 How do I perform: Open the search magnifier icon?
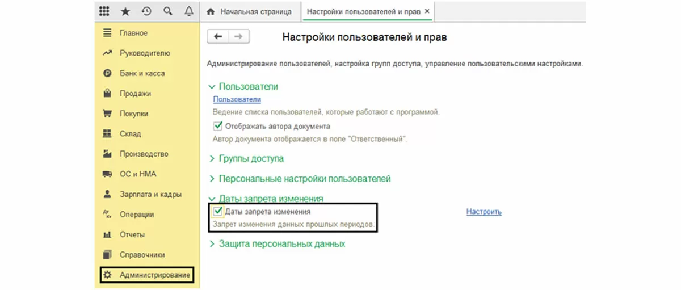pos(167,11)
